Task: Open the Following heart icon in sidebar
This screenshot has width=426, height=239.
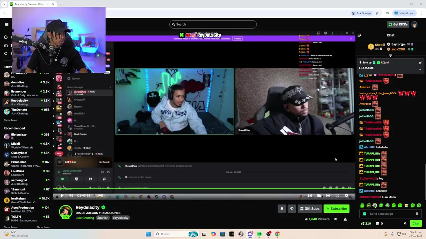Action: (6, 53)
